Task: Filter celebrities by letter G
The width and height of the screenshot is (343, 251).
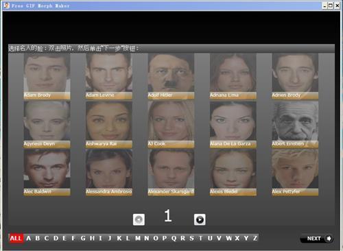Action: pyautogui.click(x=83, y=238)
